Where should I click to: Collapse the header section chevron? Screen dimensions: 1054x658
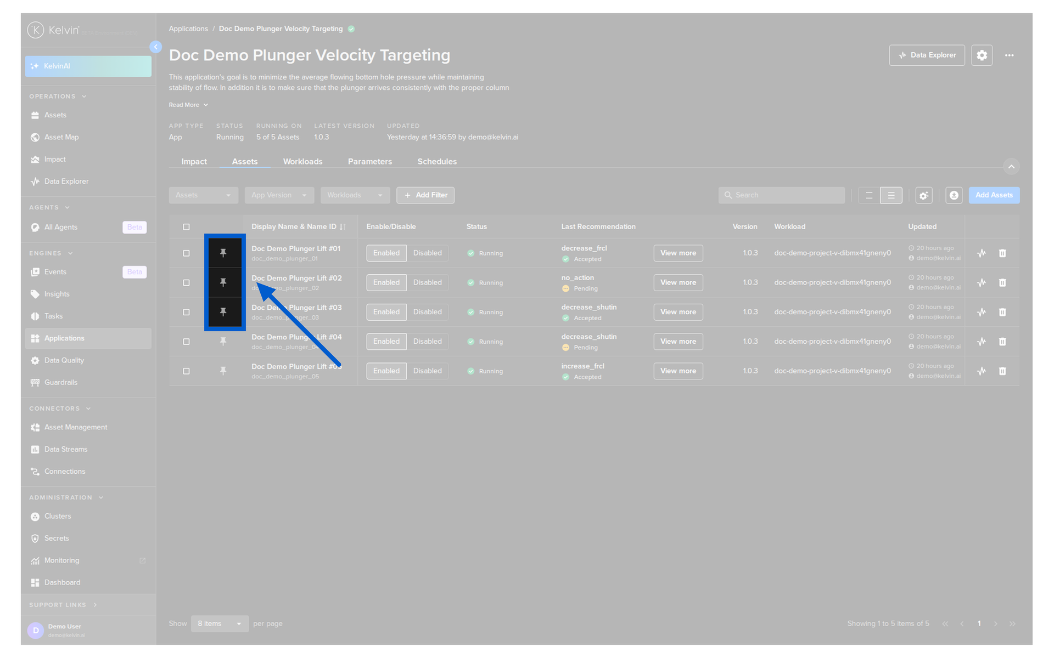pos(1011,166)
